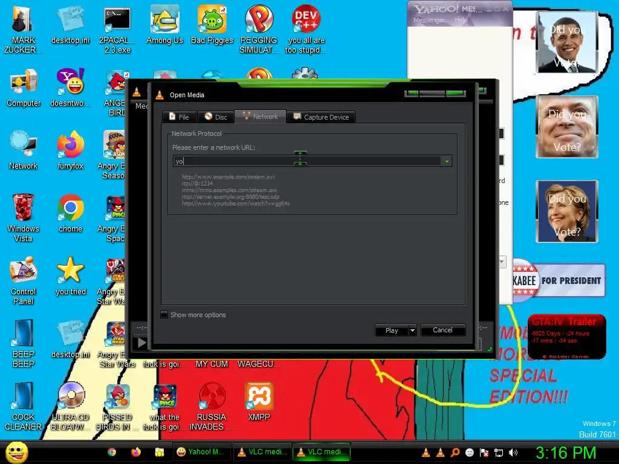This screenshot has width=619, height=464.
Task: Cancel the Open Media dialog
Action: (x=443, y=330)
